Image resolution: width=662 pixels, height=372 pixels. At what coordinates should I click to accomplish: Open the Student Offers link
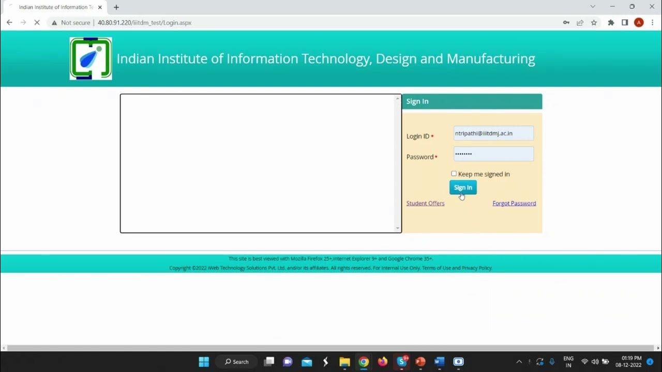425,203
